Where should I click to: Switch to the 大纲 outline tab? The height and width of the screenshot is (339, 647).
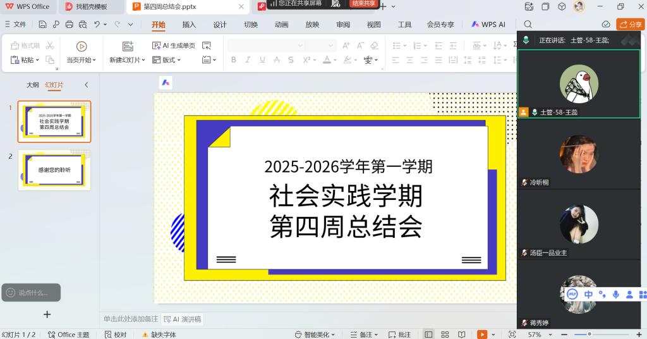32,85
